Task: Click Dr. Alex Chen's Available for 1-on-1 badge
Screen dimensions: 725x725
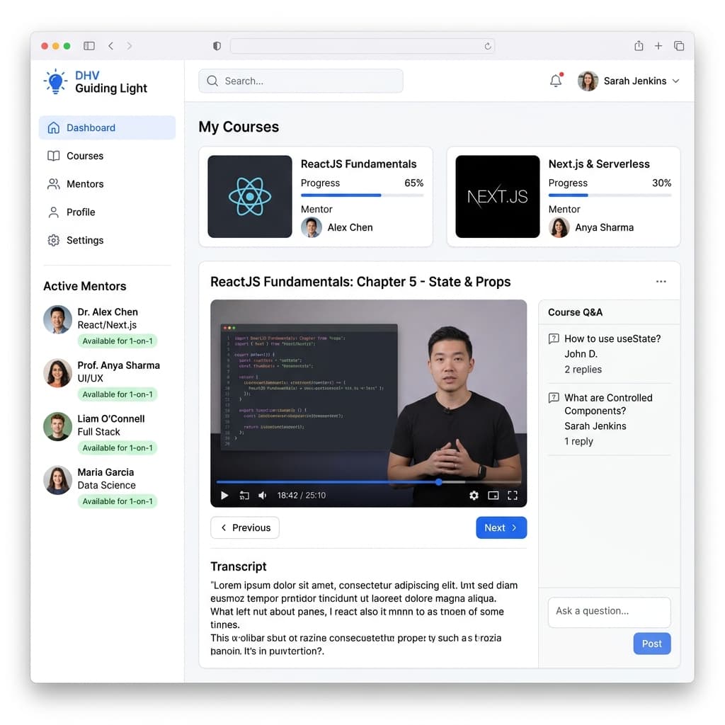Action: 118,341
